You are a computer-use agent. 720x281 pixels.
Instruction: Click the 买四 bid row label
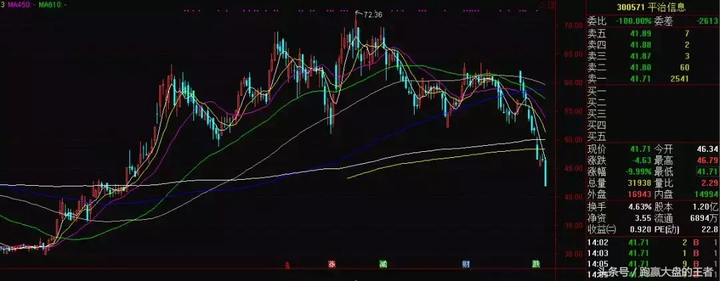[x=597, y=125]
